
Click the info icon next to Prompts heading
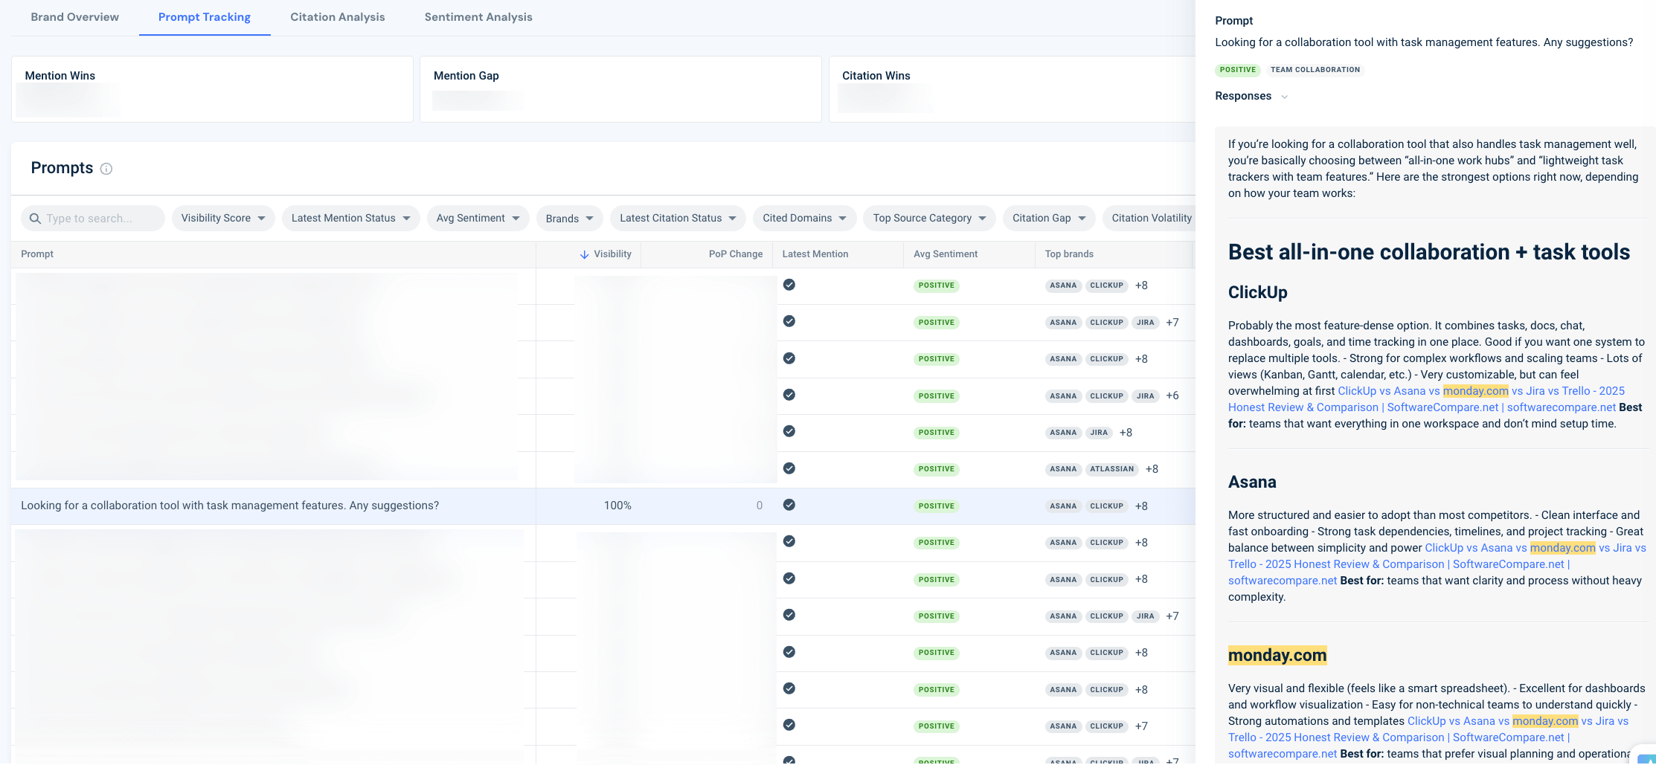(x=106, y=169)
